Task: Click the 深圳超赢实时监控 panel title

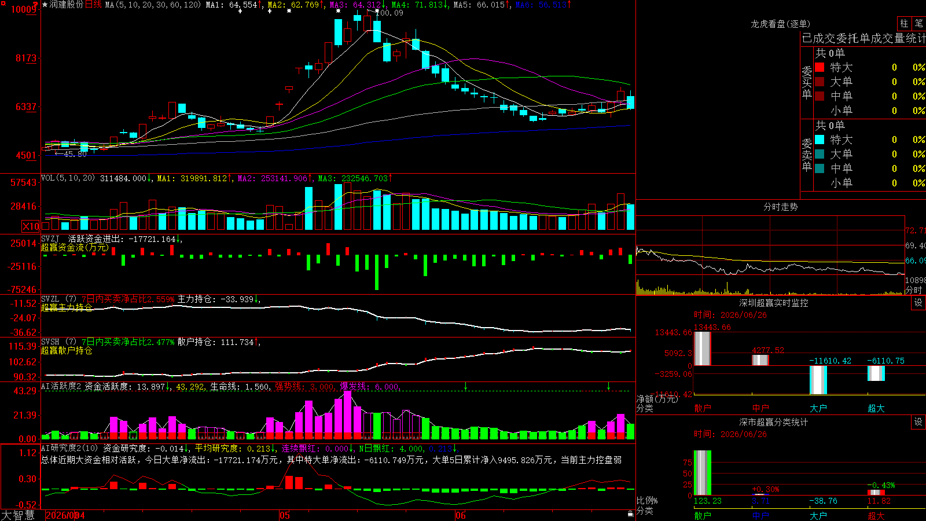Action: 774,303
